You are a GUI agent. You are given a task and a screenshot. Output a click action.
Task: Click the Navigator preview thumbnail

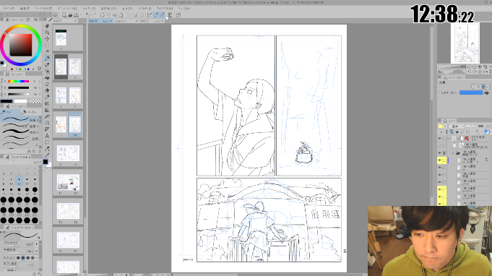click(x=465, y=43)
